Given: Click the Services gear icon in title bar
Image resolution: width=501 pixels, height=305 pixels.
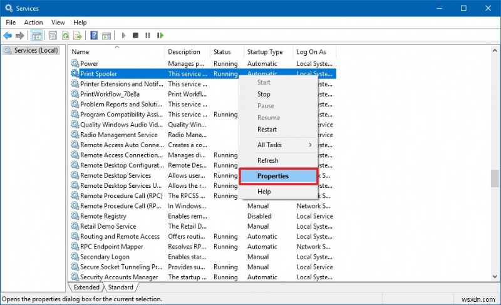Looking at the screenshot, I should [x=9, y=8].
